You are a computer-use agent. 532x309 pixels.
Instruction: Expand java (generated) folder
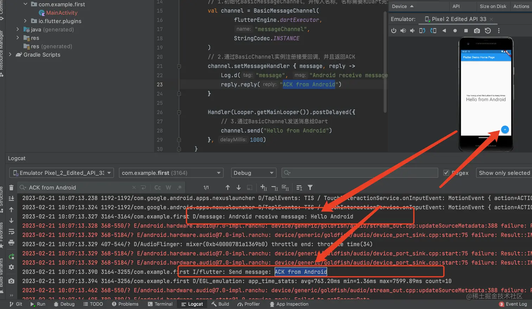coord(18,29)
